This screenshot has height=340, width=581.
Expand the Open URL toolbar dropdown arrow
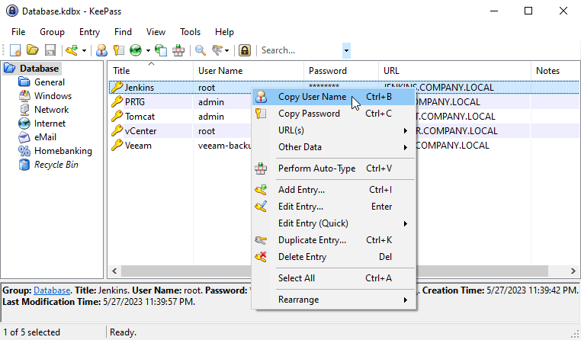click(x=148, y=50)
